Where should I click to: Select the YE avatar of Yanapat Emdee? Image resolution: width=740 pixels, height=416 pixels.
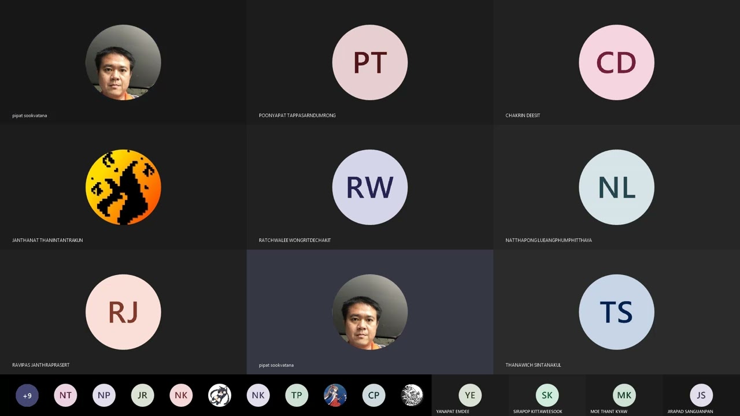470,396
